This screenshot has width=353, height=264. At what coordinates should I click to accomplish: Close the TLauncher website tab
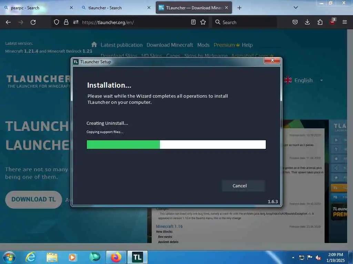pos(226,8)
